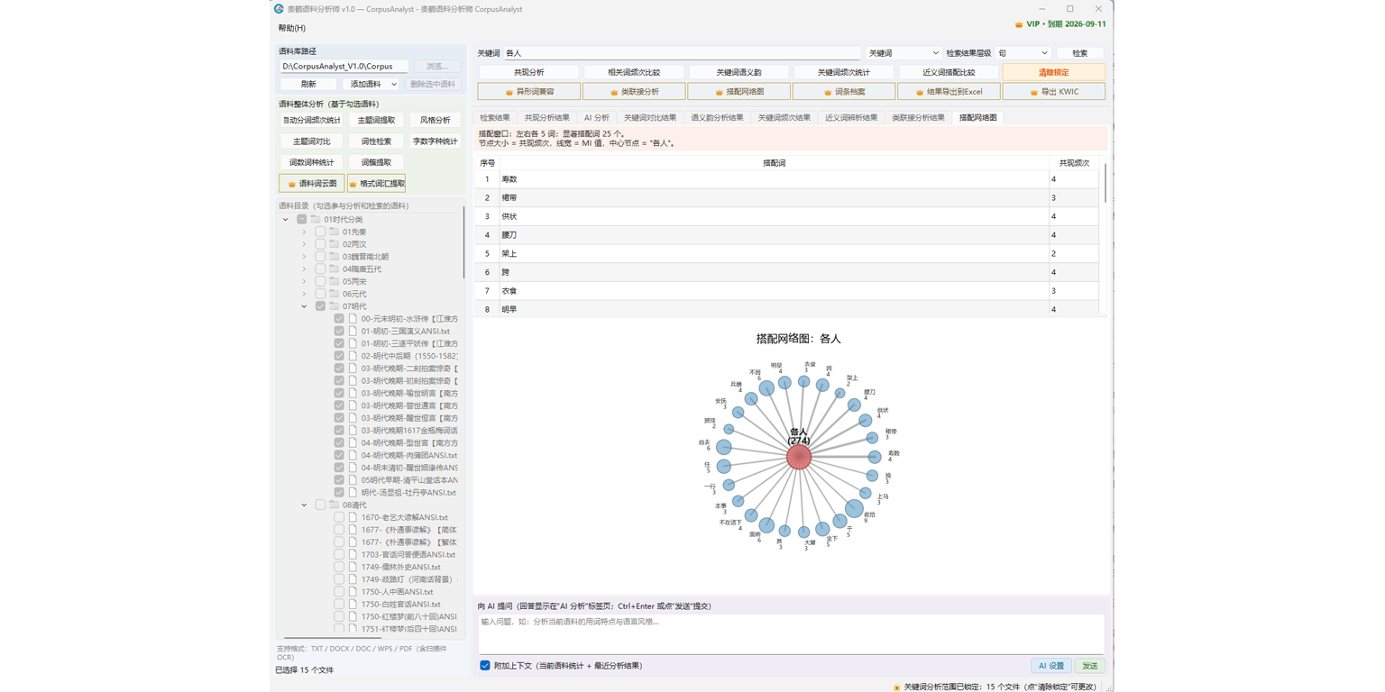Click the CorpusAnalyst app icon in title bar
The image size is (1385, 692).
[280, 9]
